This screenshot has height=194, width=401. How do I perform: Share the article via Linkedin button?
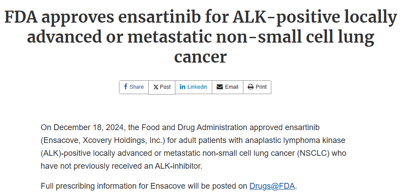(194, 87)
